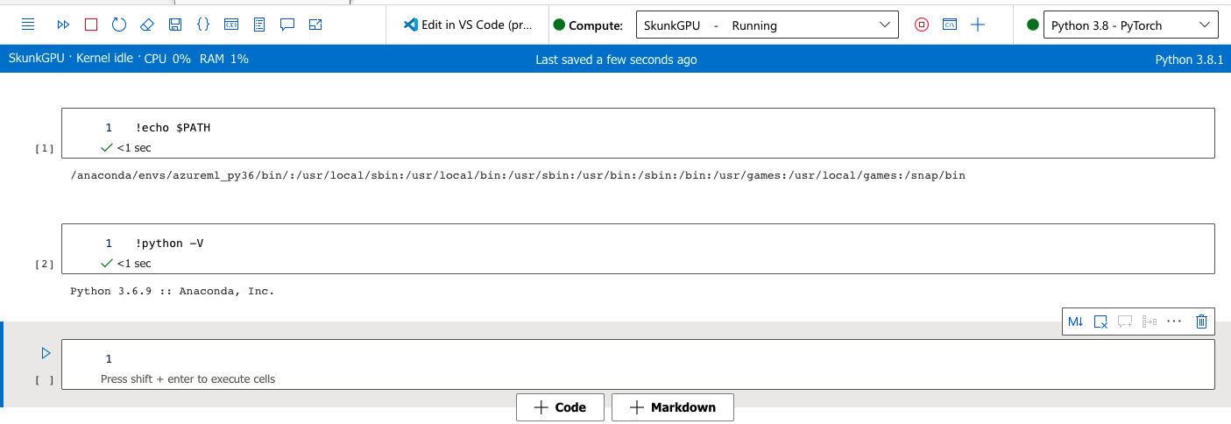Open the terminal icon beside the compute selector
Screen dimensions: 1231x424
[950, 25]
